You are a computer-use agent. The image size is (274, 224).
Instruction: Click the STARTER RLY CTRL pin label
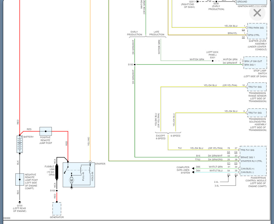coord(251,161)
